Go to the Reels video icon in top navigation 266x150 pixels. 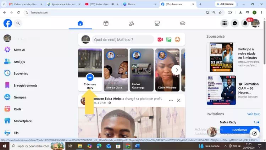coord(106,23)
